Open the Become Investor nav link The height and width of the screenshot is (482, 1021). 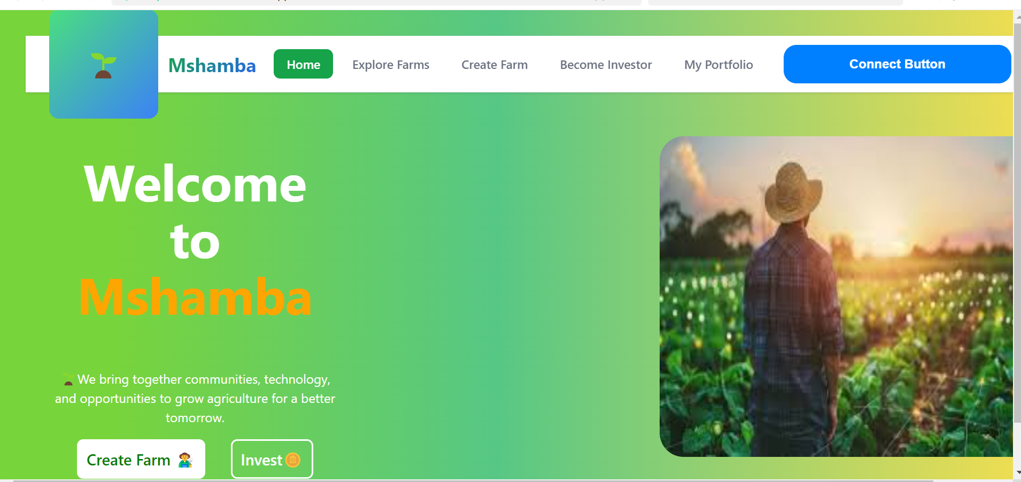(606, 65)
